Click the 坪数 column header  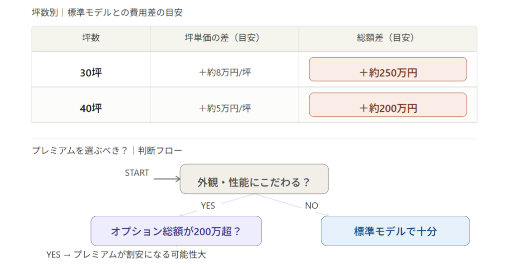click(91, 38)
